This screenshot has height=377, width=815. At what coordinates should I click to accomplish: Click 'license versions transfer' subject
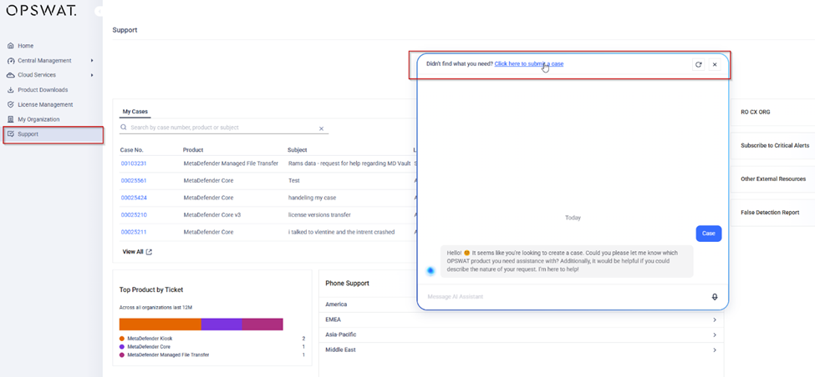point(319,214)
